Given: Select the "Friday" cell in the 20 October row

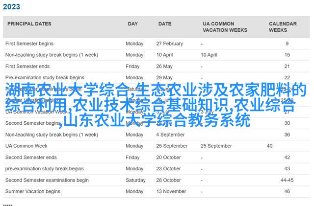Looking at the screenshot, I should pyautogui.click(x=132, y=158).
